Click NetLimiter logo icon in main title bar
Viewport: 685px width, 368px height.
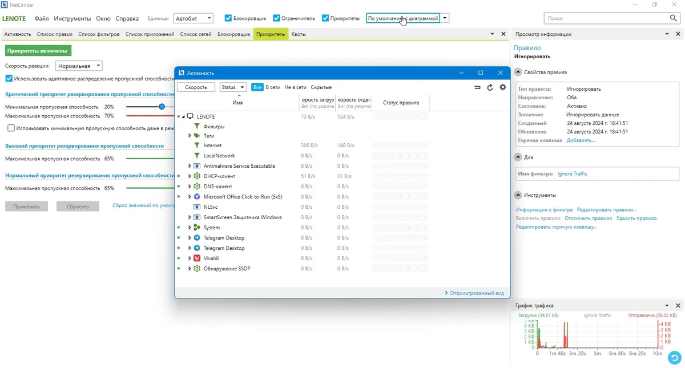(x=5, y=5)
